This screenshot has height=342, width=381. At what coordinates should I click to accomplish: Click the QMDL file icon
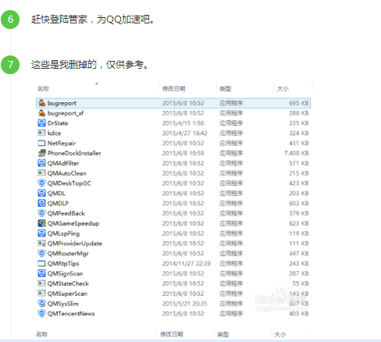coord(41,193)
